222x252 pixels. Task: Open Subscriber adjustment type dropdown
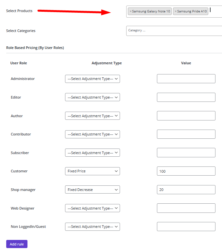point(93,153)
